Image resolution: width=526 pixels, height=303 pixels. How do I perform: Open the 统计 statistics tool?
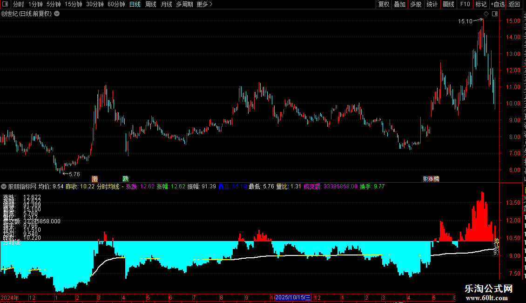pos(432,4)
